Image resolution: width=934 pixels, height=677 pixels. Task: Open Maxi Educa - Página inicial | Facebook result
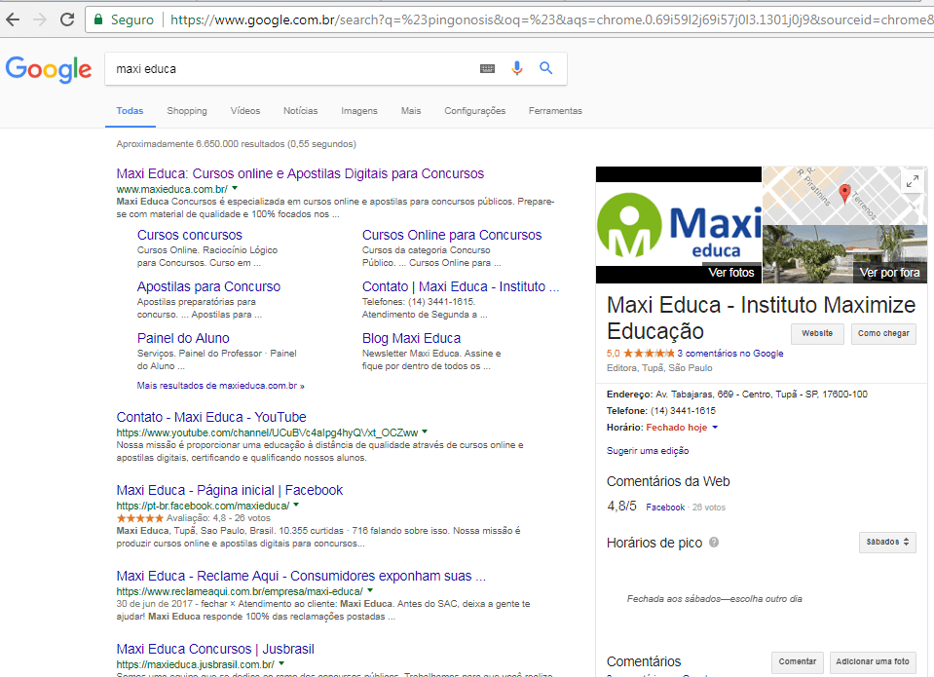[230, 491]
